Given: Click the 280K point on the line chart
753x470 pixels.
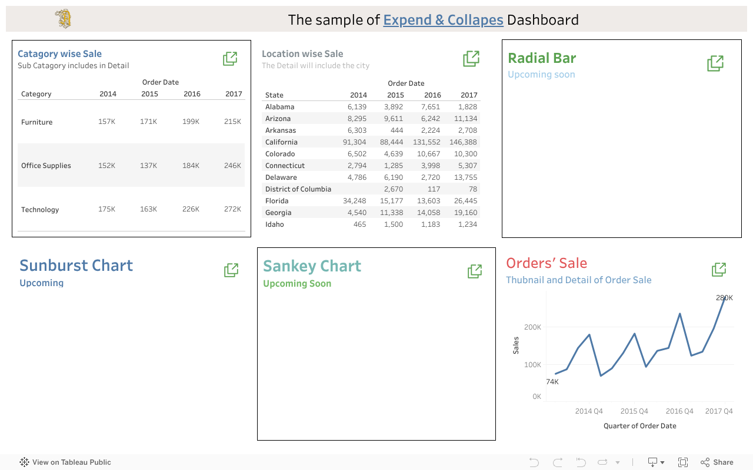Looking at the screenshot, I should [x=724, y=300].
